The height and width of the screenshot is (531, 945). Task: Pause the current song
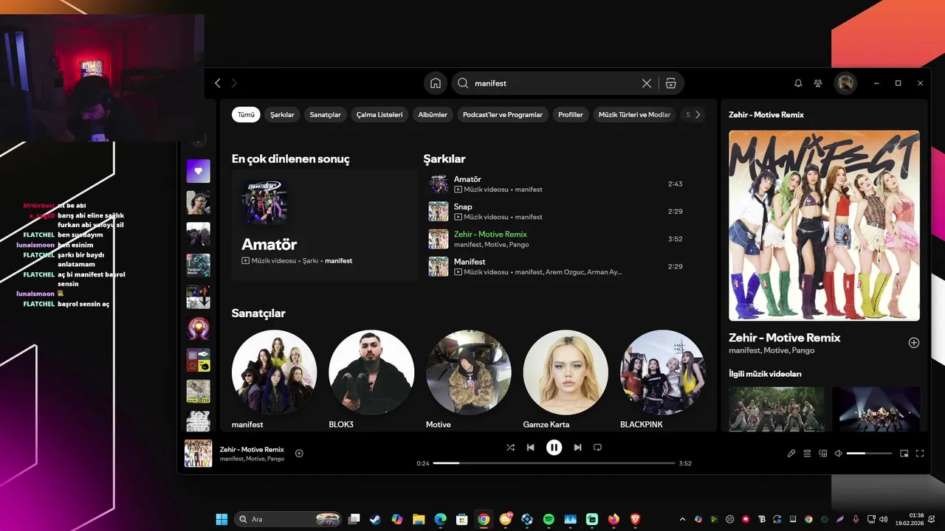tap(554, 448)
